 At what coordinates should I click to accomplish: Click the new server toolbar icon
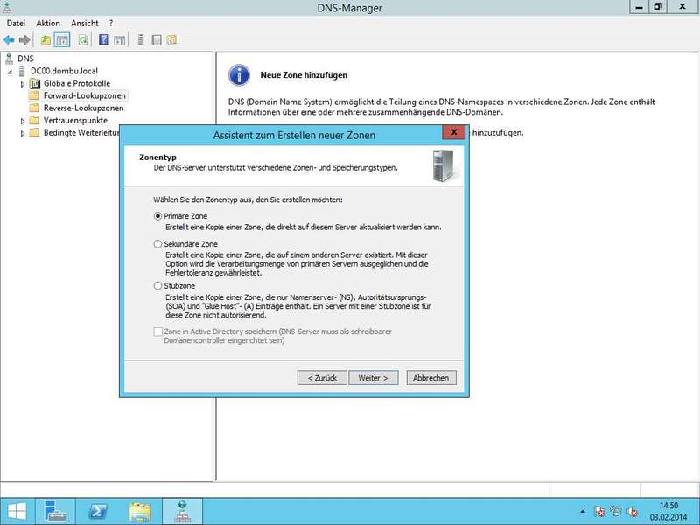(x=141, y=40)
